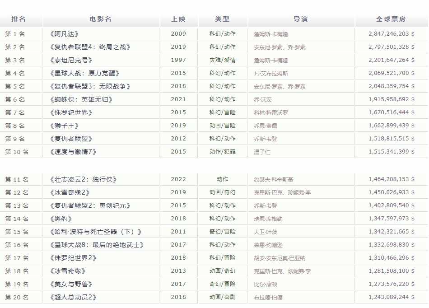Screen dimensions: 429x308
Task: Click box office value 2,201,647,264 $
Action: (x=392, y=60)
